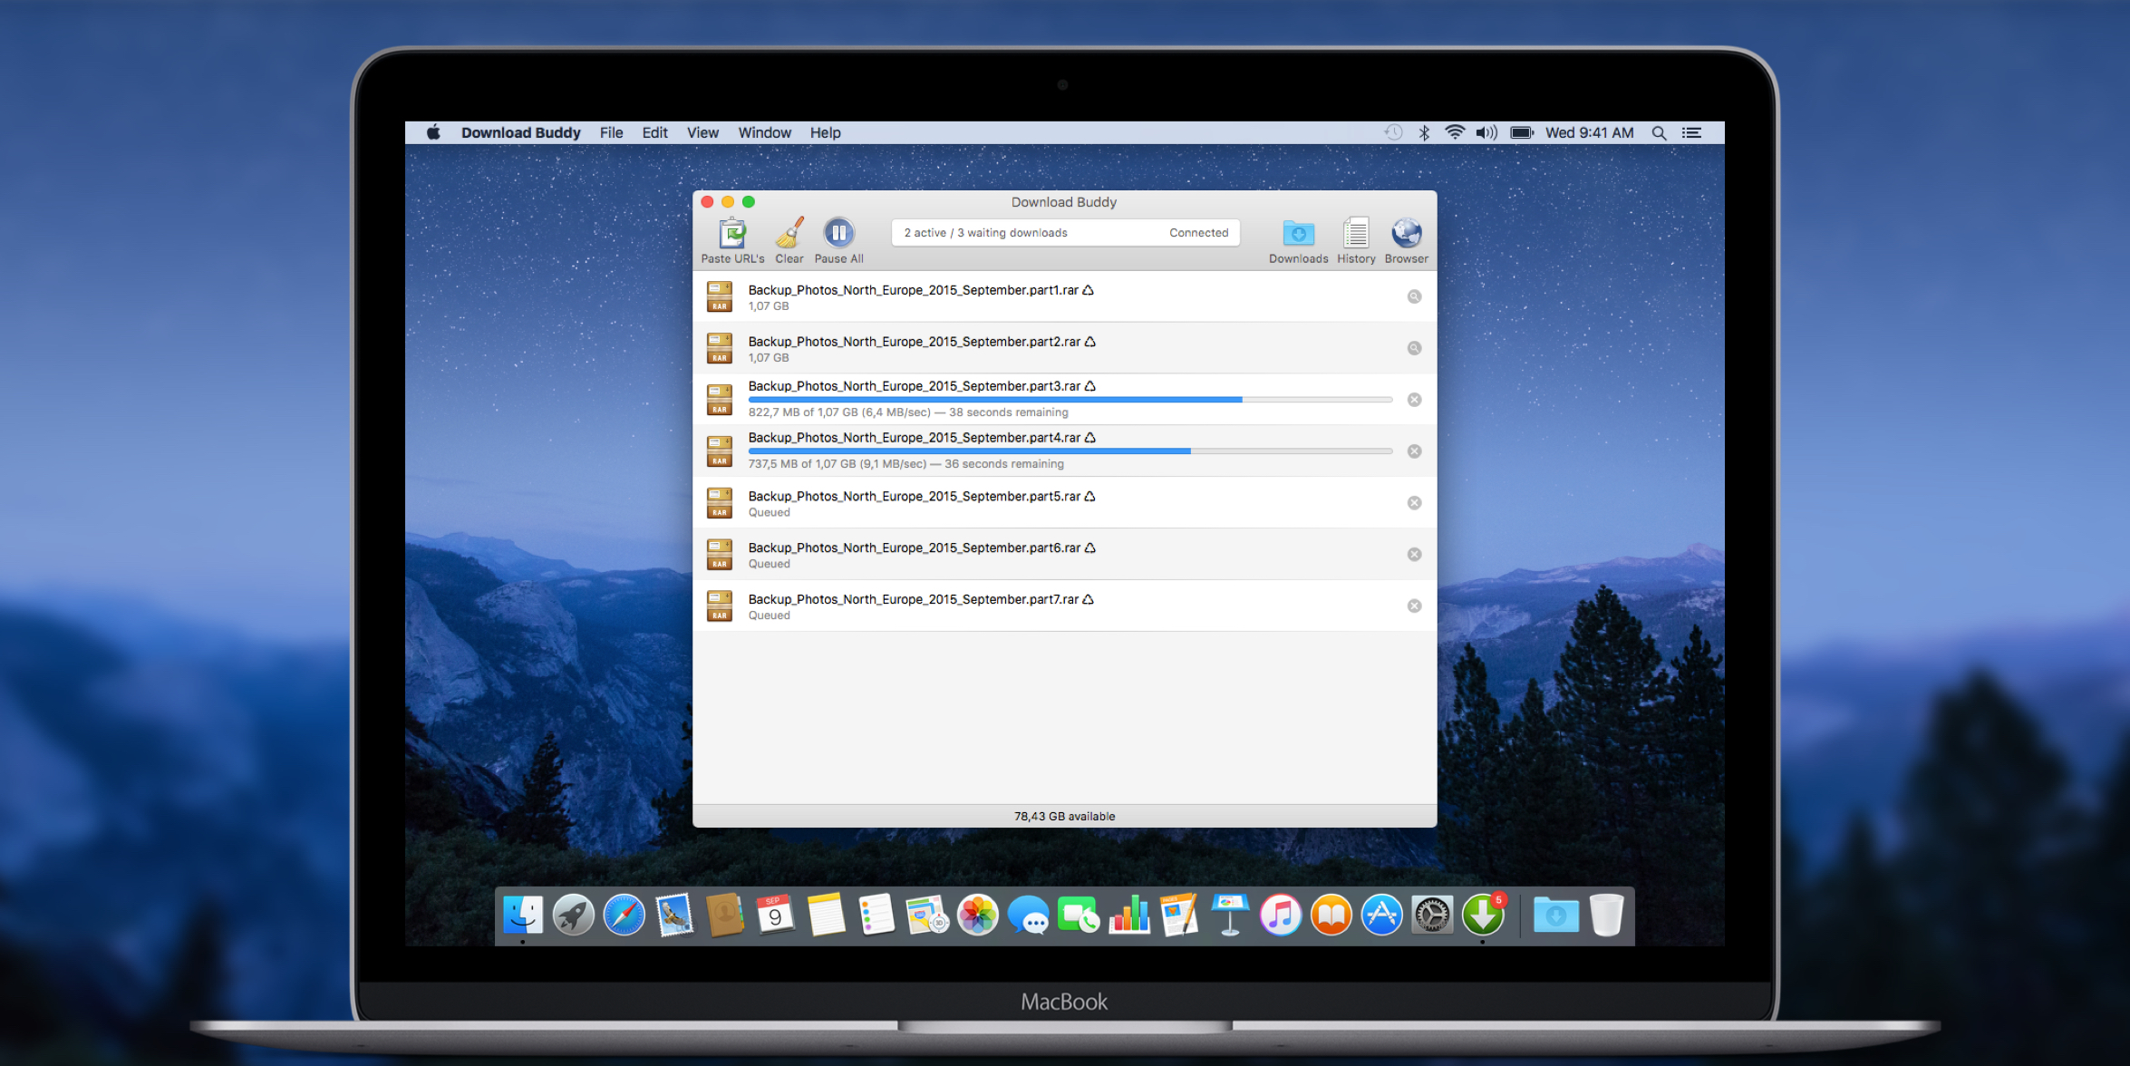Open App Store from the dock
2130x1066 pixels.
(1382, 915)
